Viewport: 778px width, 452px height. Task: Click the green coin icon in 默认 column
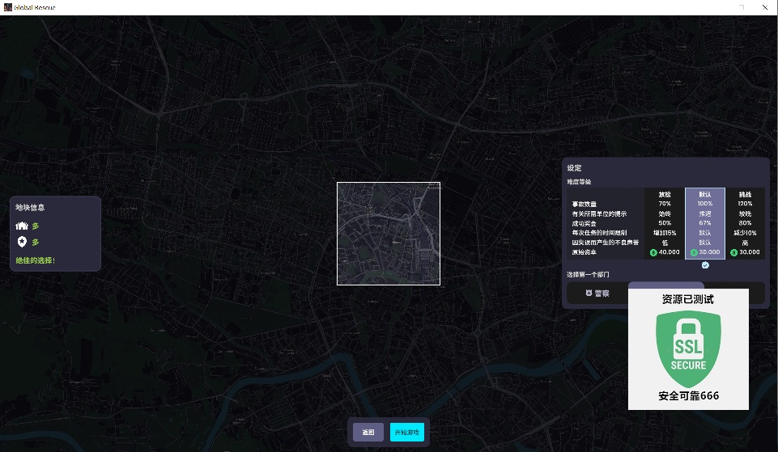tap(694, 253)
